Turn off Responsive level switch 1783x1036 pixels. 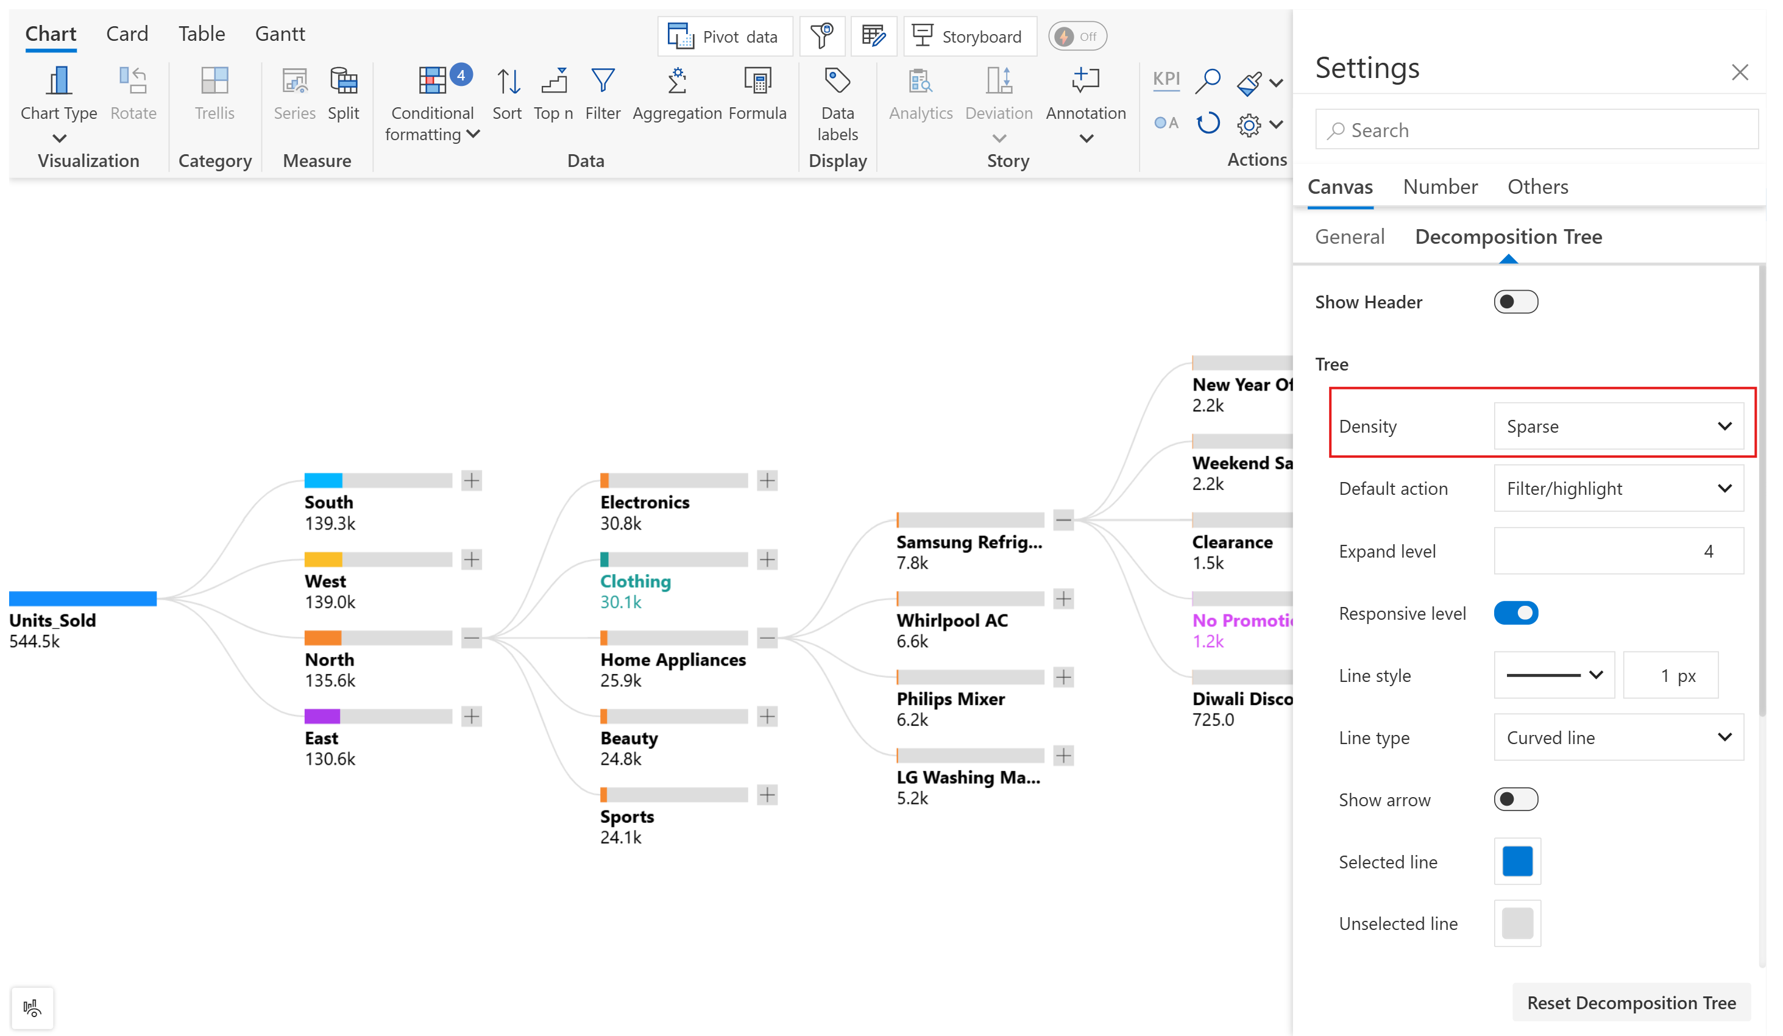[x=1515, y=613]
